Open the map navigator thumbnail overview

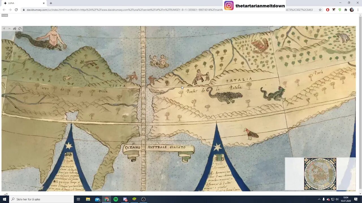320,174
